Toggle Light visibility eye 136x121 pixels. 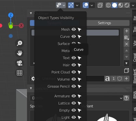pos(74,117)
